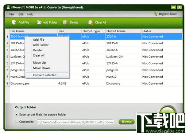Click output name prhg10h
Viewport: 186px width, 133px height.
[112, 70]
